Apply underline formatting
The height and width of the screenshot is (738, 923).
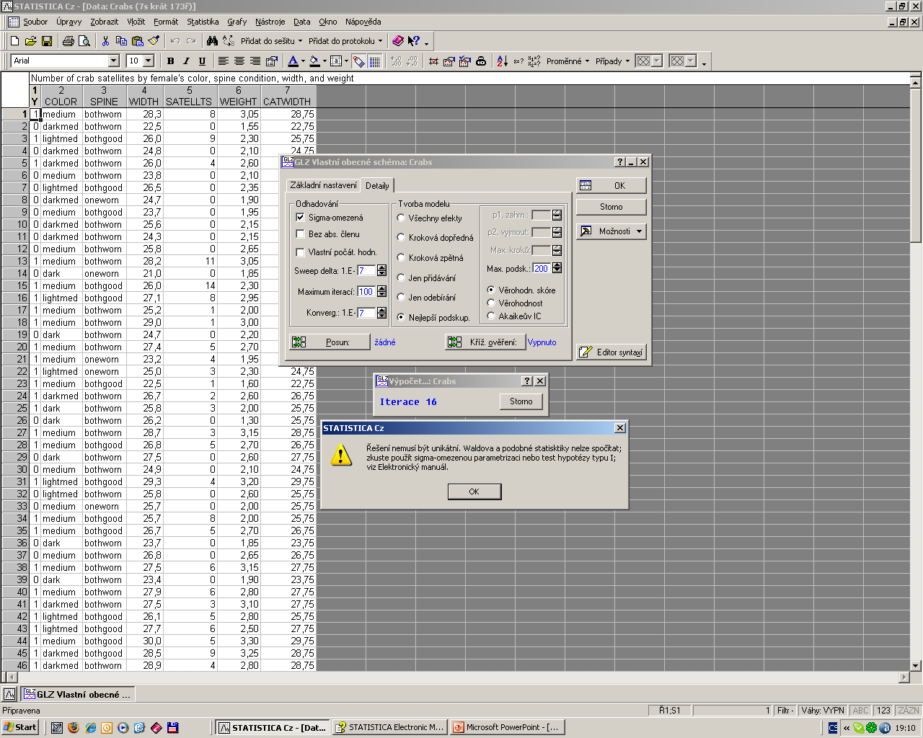[x=202, y=61]
